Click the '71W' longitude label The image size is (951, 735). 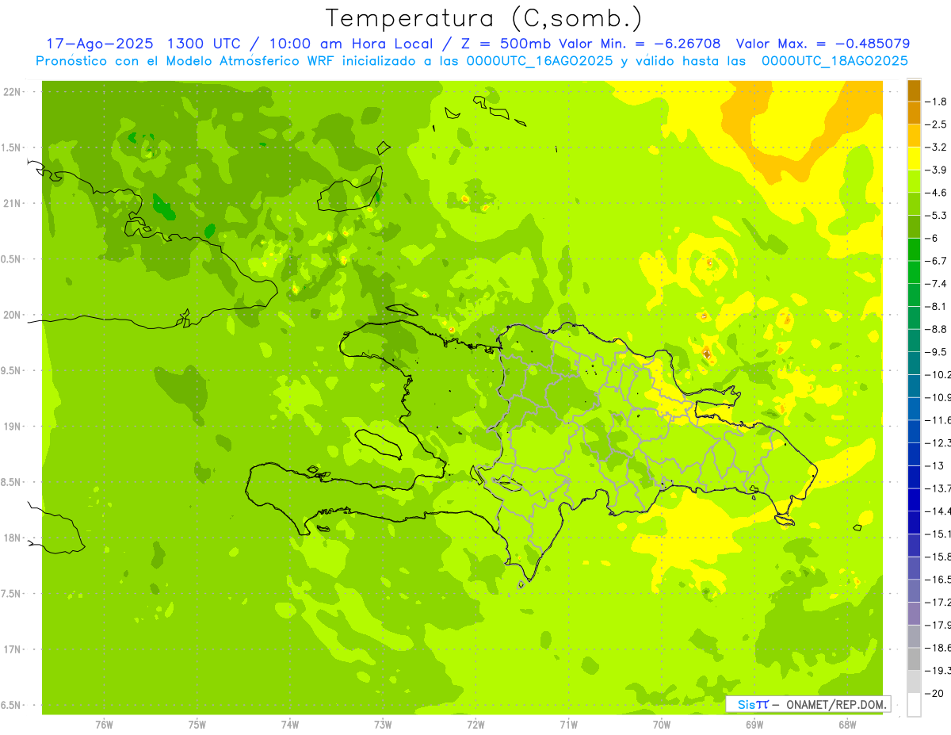pos(568,723)
